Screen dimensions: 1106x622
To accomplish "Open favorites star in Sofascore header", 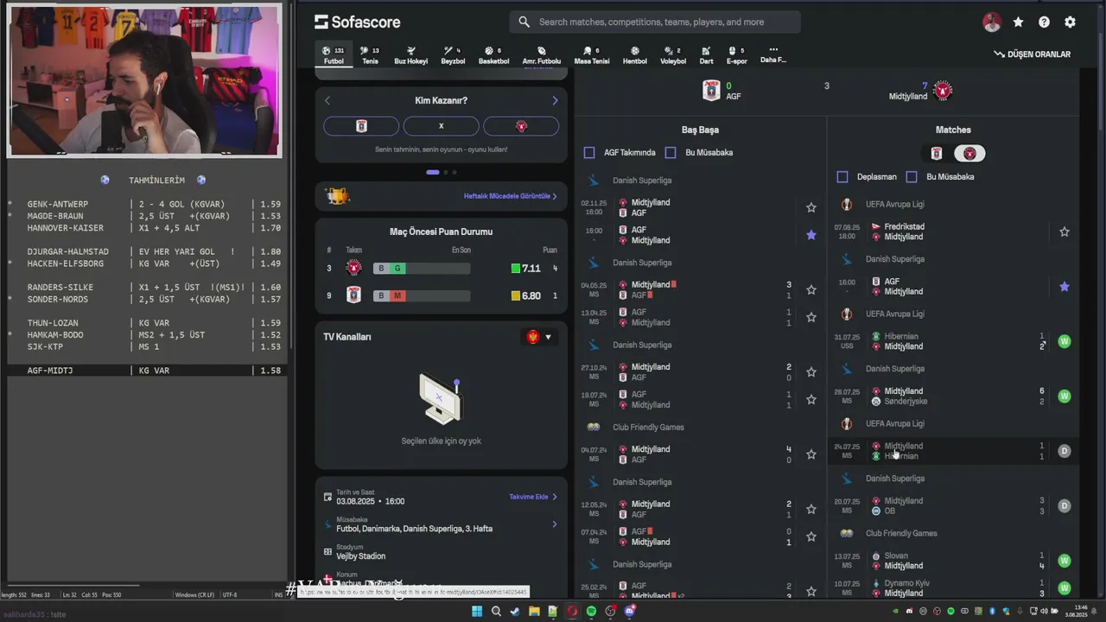I will coord(1018,22).
